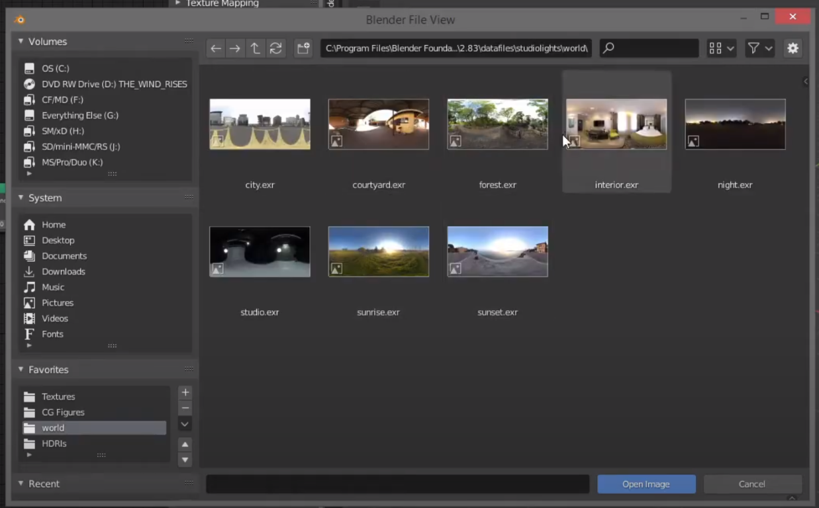The width and height of the screenshot is (819, 508).
Task: Click the DVD RW Drive disc icon
Action: (29, 84)
